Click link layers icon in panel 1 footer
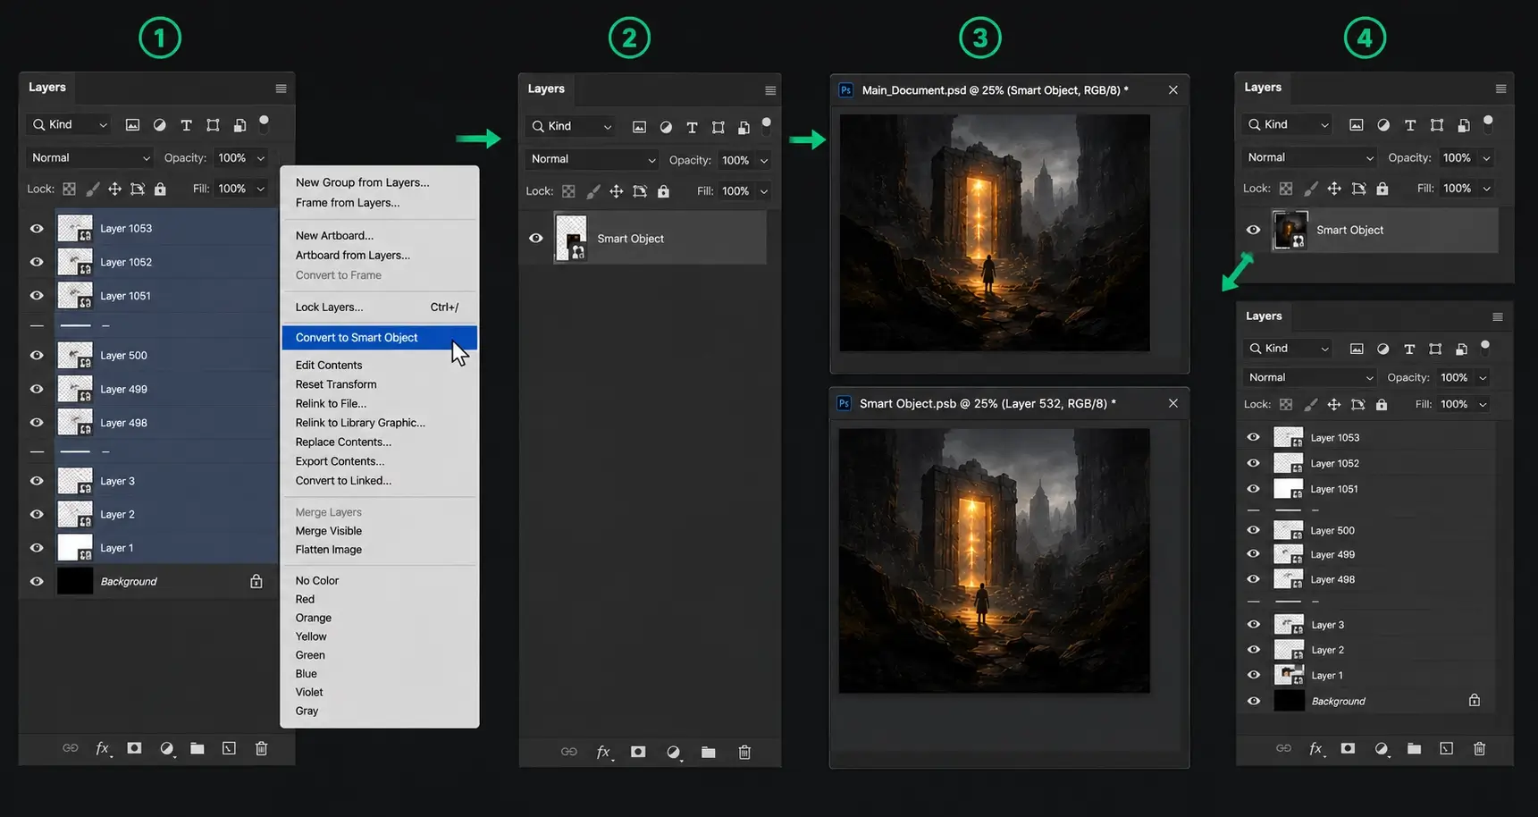Viewport: 1538px width, 817px height. point(70,748)
